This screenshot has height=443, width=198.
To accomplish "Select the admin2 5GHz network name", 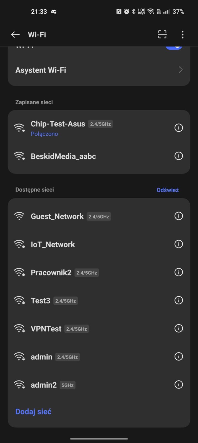I will 44,385.
